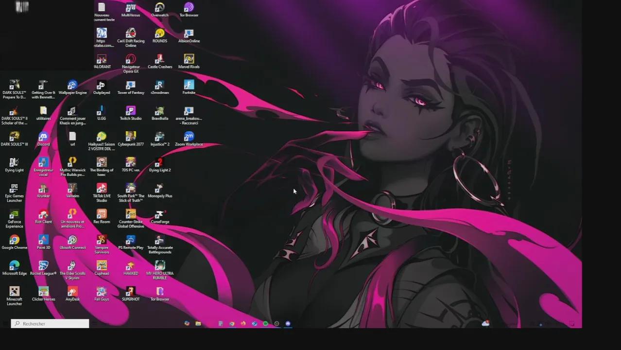Select the Outplayed desktop icon
This screenshot has height=350, width=621.
click(102, 87)
